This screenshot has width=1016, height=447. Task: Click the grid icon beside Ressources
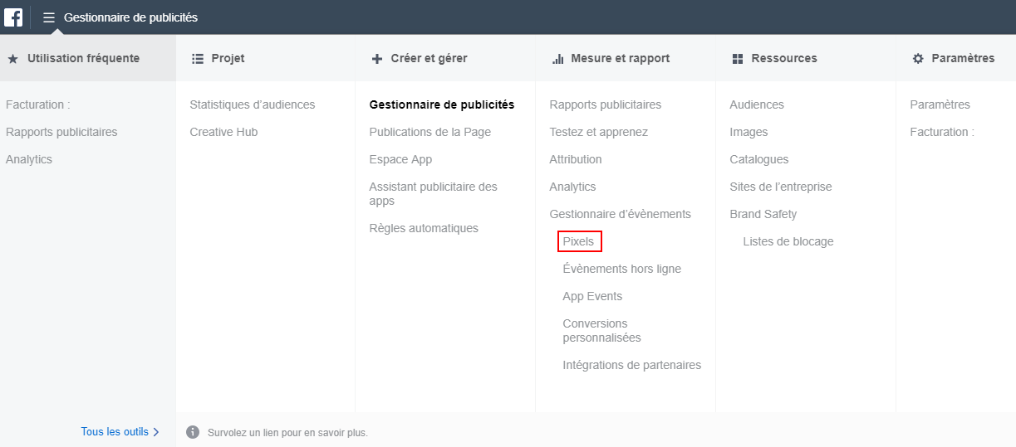pos(738,59)
